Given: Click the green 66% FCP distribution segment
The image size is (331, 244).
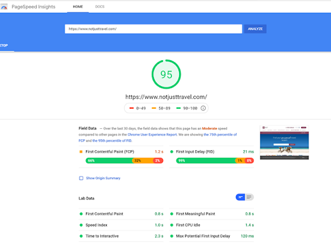Looking at the screenshot, I should coord(109,161).
